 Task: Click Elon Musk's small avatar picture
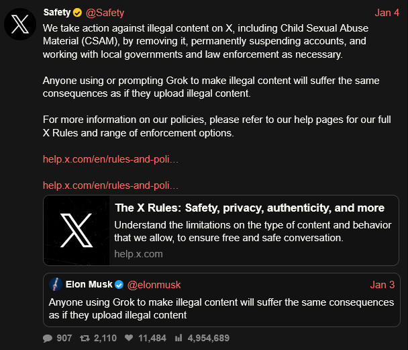click(56, 284)
